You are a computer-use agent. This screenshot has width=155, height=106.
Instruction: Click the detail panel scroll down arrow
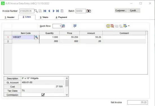(67, 95)
